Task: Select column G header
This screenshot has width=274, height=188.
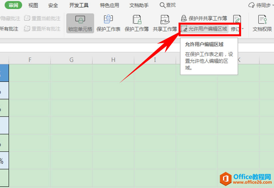Action: coord(71,60)
